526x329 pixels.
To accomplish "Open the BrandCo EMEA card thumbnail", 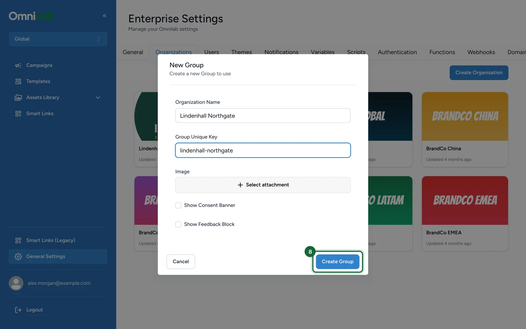I will [465, 201].
